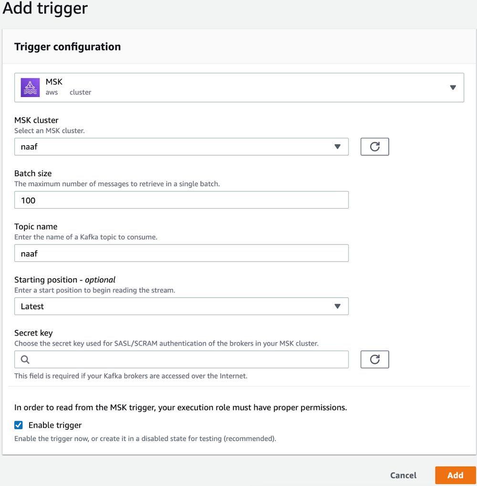Click the cluster tag under MSK
Screen dimensions: 477x486
coord(80,92)
